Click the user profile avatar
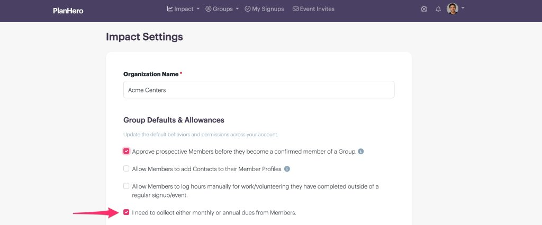 pyautogui.click(x=453, y=8)
